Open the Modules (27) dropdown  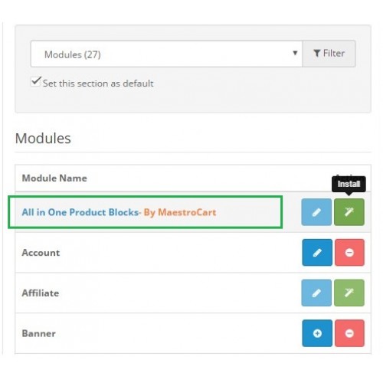tap(166, 54)
